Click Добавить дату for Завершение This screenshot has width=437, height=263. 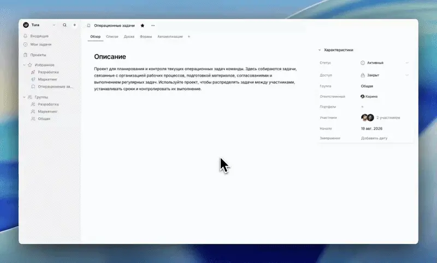pos(374,138)
